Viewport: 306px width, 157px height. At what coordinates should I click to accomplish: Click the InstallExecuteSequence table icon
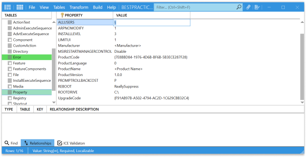coord(9,81)
